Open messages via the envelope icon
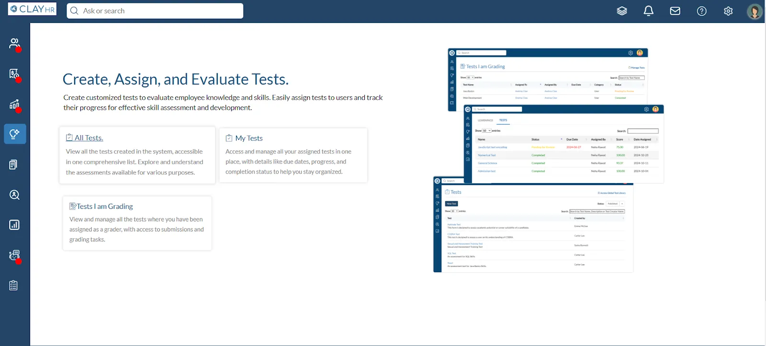Screen dimensions: 766x346 675,11
